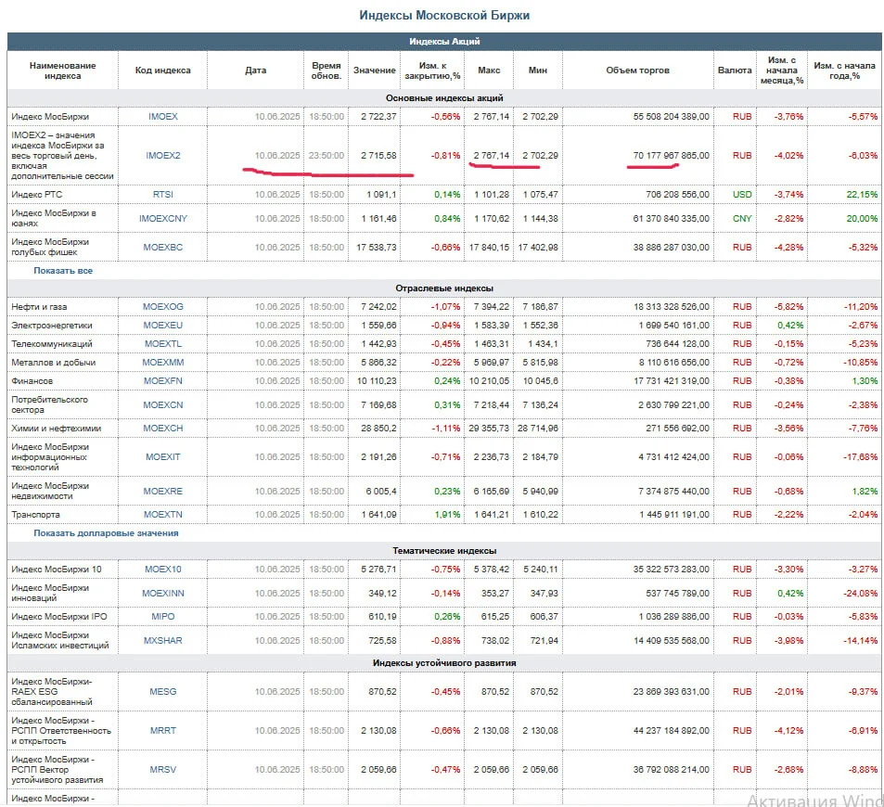Open the MESG index link

[x=163, y=691]
